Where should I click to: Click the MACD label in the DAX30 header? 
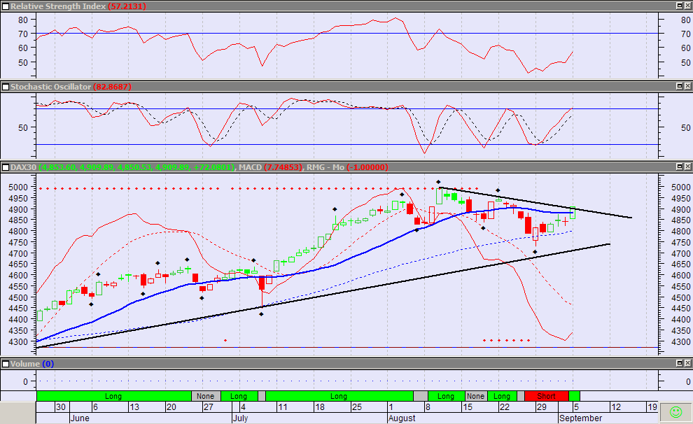point(250,167)
